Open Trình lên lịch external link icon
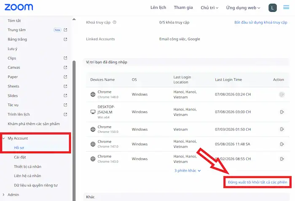This screenshot has width=295, height=201. click(x=65, y=114)
